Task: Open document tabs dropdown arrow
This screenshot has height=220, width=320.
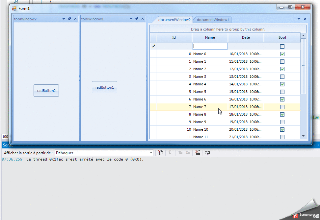Action: (299, 19)
